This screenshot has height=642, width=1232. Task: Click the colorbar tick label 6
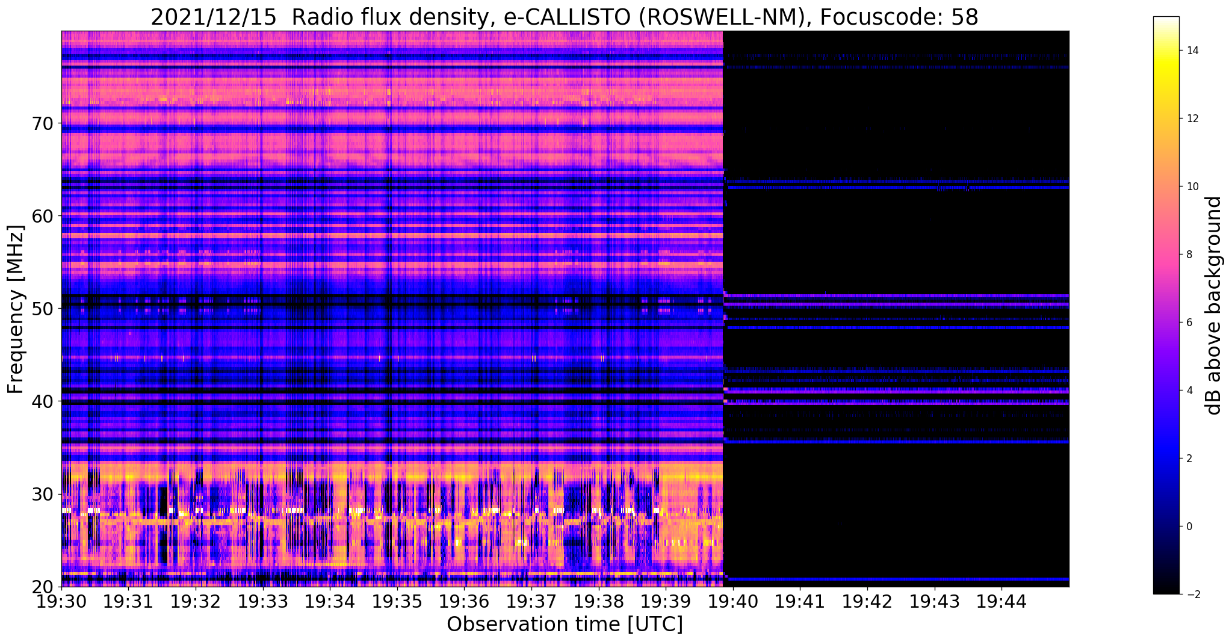1188,323
